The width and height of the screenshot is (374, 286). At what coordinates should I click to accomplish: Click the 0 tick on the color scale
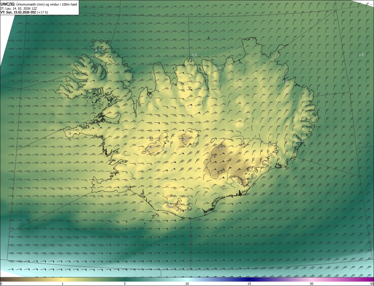pos(1,284)
